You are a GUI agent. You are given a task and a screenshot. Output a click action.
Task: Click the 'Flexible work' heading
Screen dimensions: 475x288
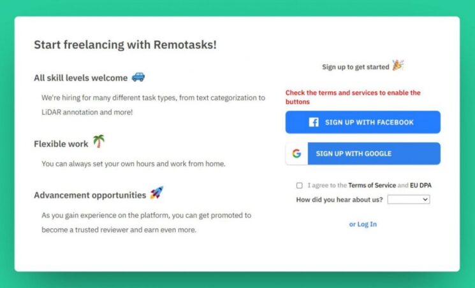[61, 144]
